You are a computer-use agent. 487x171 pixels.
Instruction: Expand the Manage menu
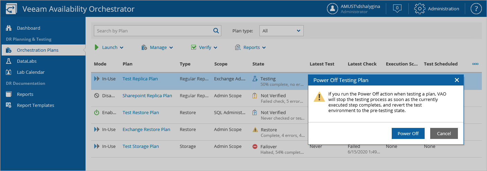click(x=157, y=47)
